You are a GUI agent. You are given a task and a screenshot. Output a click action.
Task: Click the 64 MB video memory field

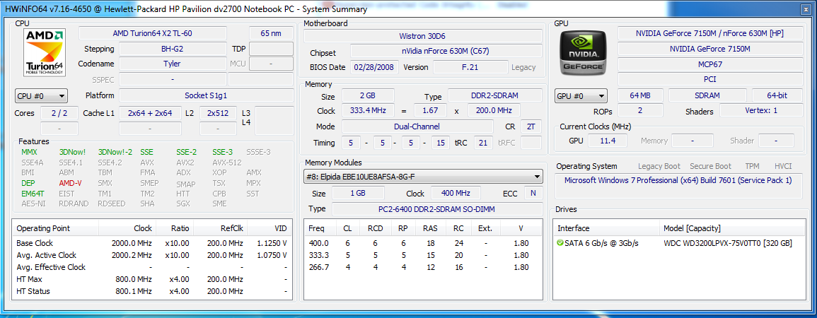click(640, 96)
